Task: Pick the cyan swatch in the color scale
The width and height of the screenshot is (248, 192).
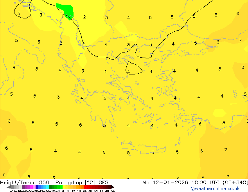Action: pos(47,187)
